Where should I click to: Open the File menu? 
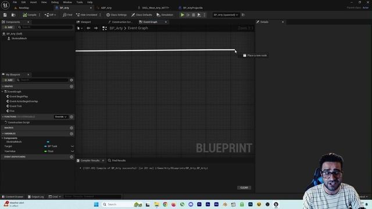[x=15, y=2]
